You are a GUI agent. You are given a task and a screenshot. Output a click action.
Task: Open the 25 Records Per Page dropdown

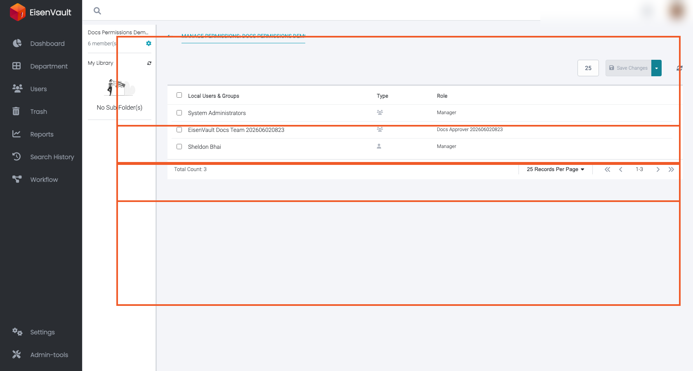pyautogui.click(x=555, y=169)
